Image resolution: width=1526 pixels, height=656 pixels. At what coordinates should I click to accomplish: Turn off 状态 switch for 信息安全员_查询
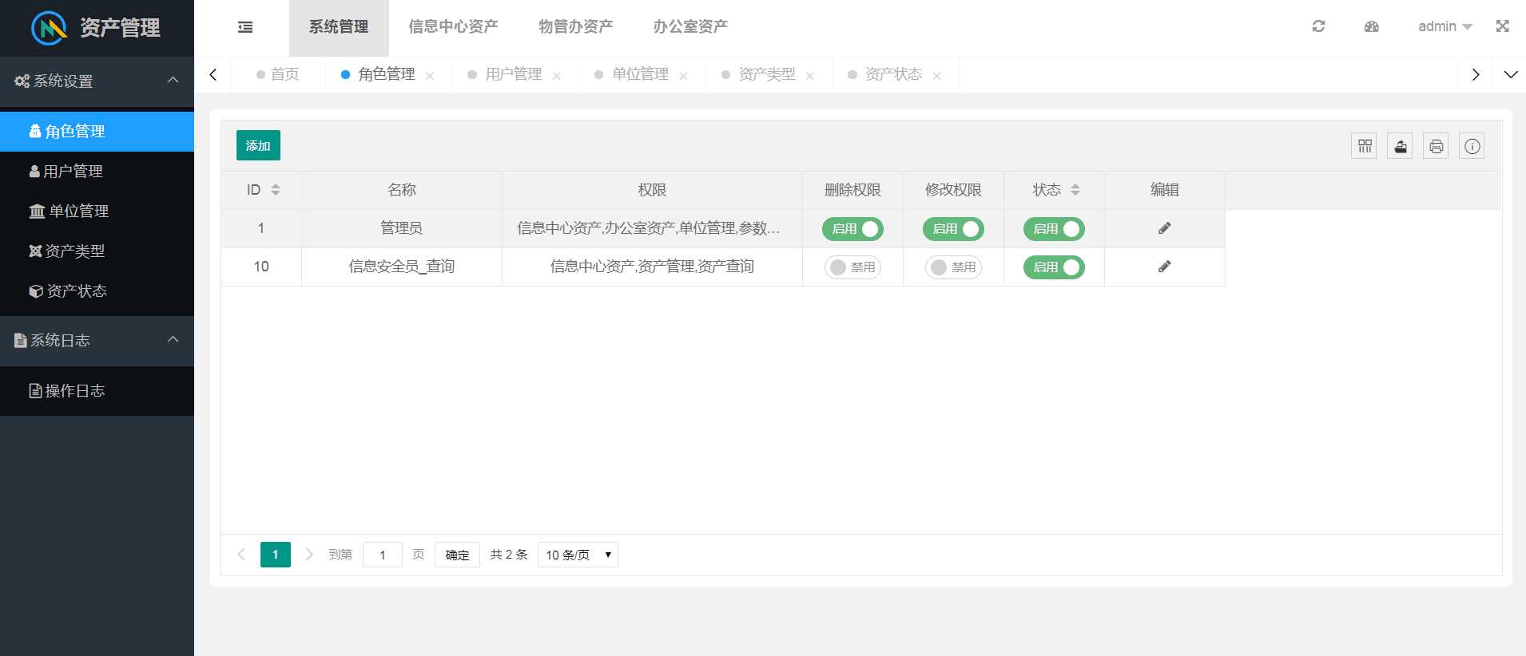[1054, 267]
